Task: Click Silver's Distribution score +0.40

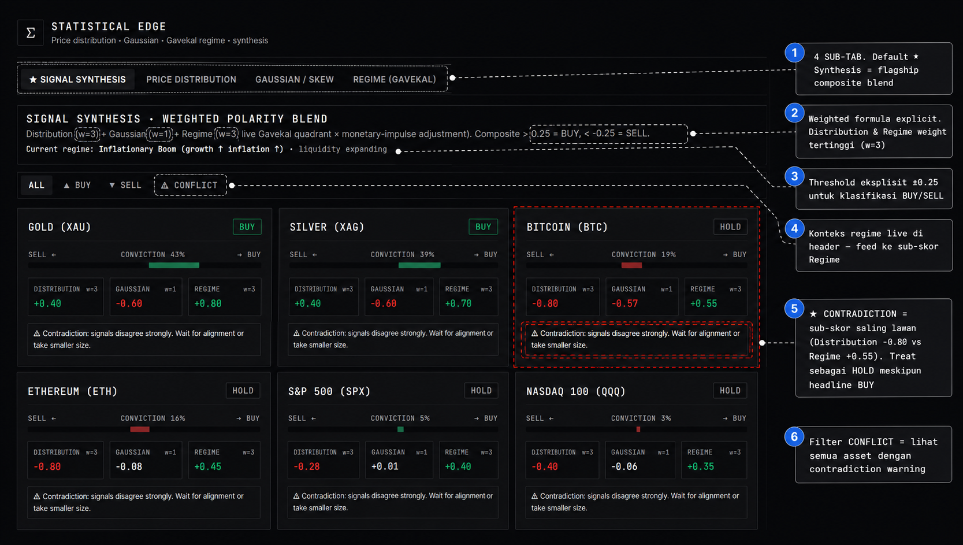Action: pyautogui.click(x=307, y=303)
